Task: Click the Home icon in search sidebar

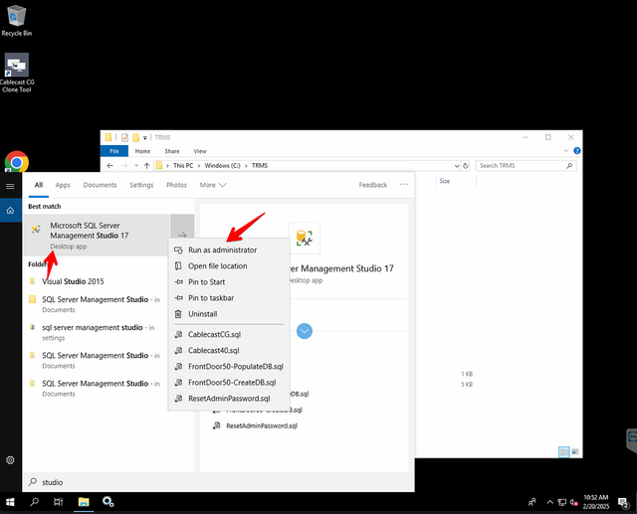Action: tap(11, 210)
